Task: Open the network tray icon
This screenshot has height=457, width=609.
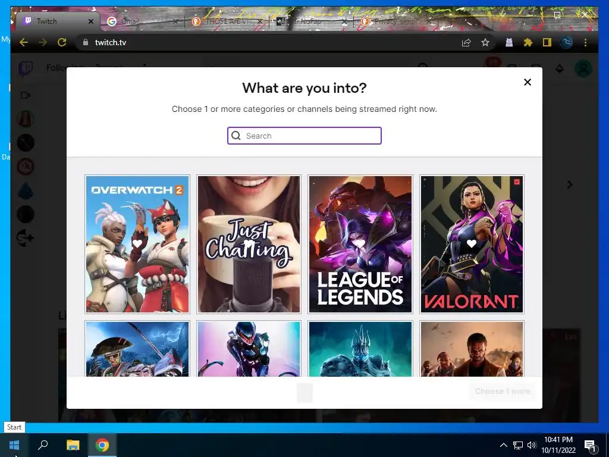Action: (x=518, y=445)
